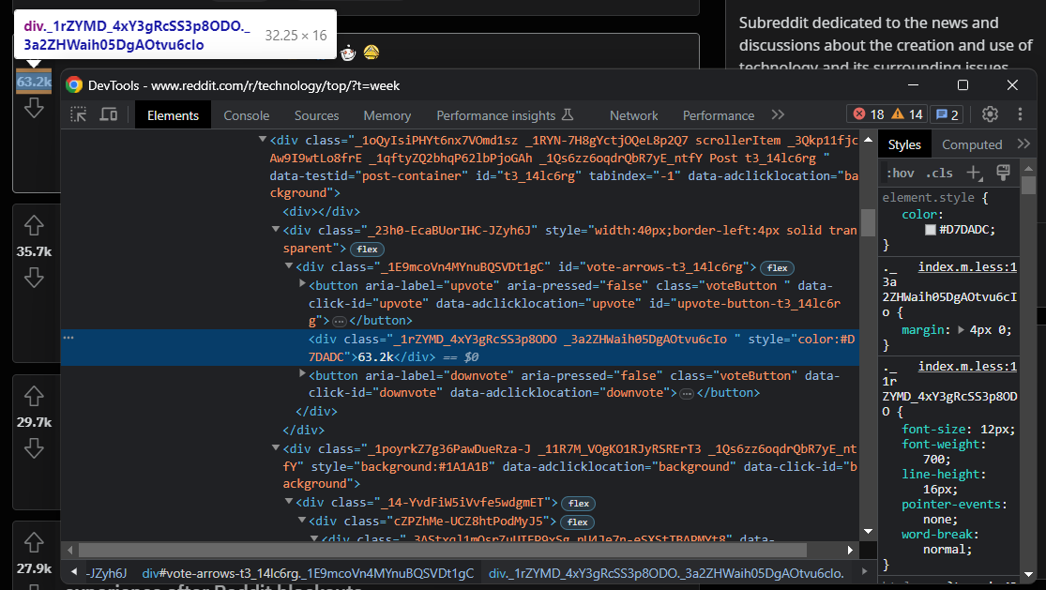Activate the inspect element picker icon
This screenshot has width=1046, height=590.
pos(79,114)
